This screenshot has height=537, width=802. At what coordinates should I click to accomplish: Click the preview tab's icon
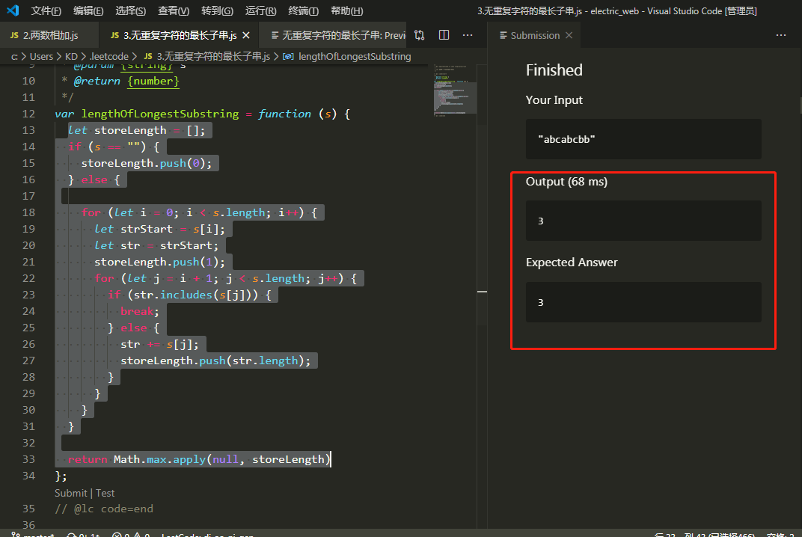(275, 35)
